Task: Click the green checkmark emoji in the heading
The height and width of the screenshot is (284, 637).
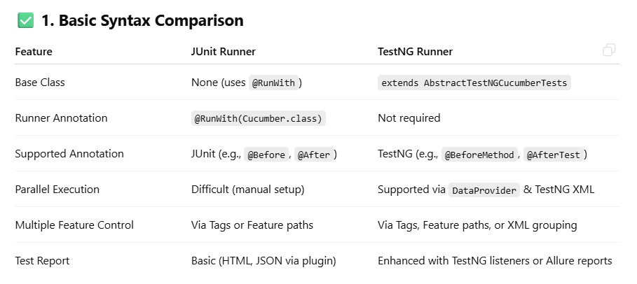Action: tap(25, 21)
